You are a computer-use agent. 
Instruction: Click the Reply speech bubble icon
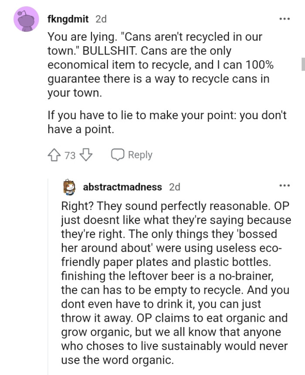pyautogui.click(x=118, y=154)
